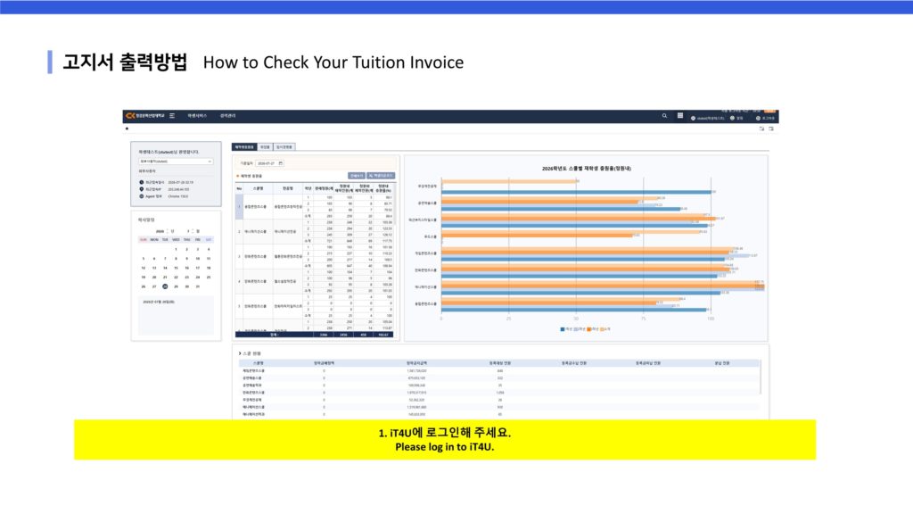Click the SUN column header in calendar

(144, 239)
